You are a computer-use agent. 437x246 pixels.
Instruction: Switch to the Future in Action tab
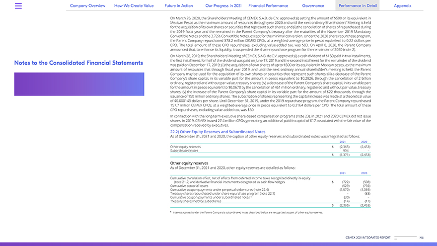point(179,6)
